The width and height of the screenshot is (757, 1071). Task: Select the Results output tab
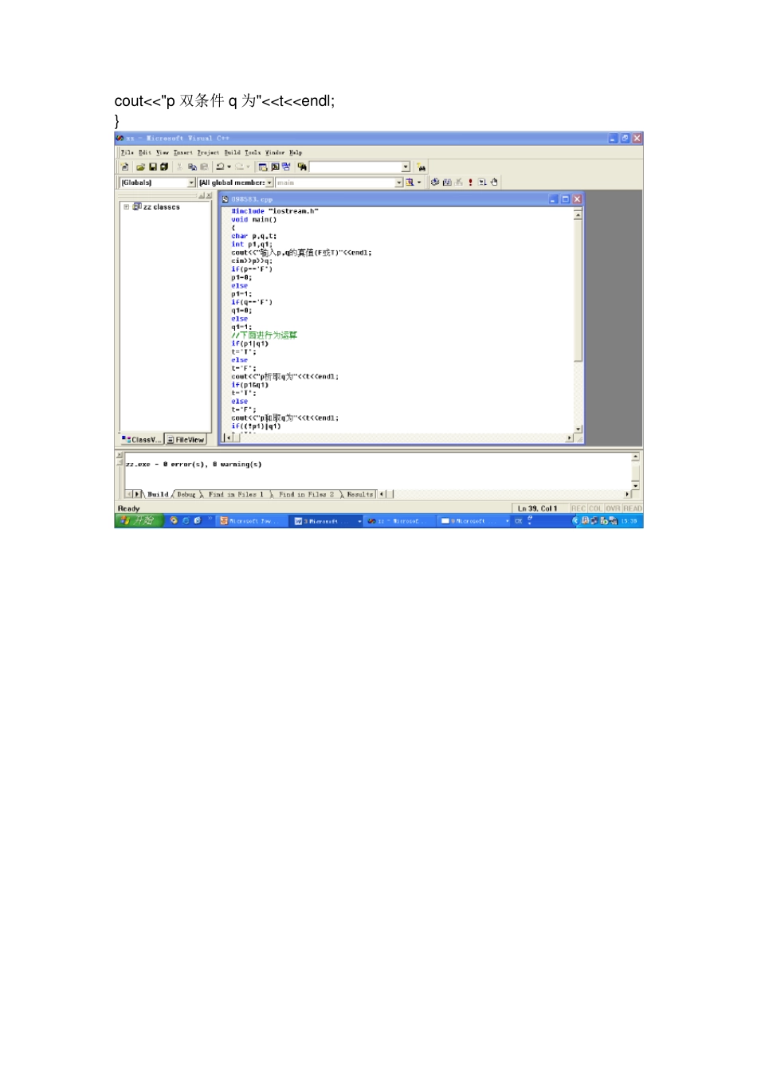[x=359, y=494]
